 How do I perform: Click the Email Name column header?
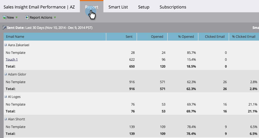55,36
